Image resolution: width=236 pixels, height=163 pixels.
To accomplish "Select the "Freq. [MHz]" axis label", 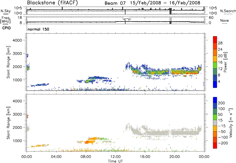I will point(5,20).
